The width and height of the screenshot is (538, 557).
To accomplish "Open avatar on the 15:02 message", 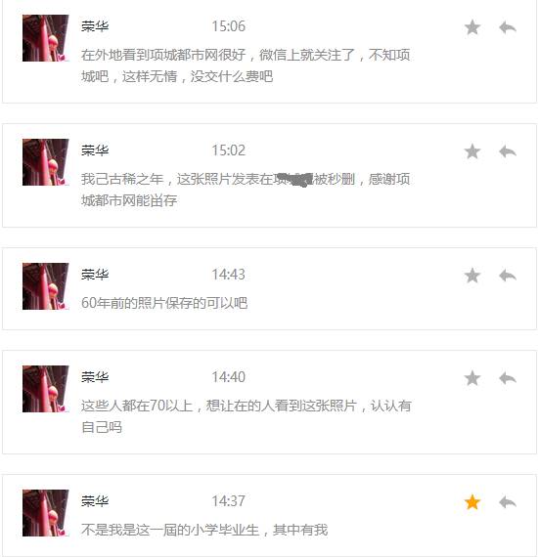I will coord(46,162).
